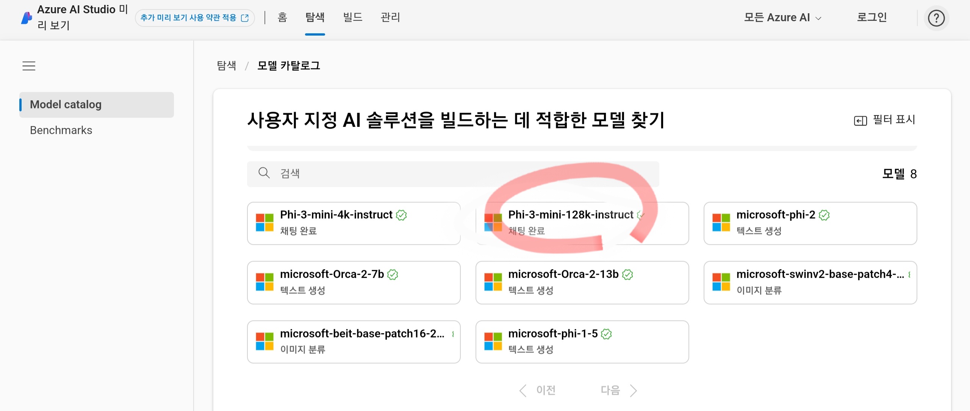This screenshot has height=411, width=970.
Task: Click Microsoft logo on microsoft-phi-1-5 card
Action: coord(493,341)
